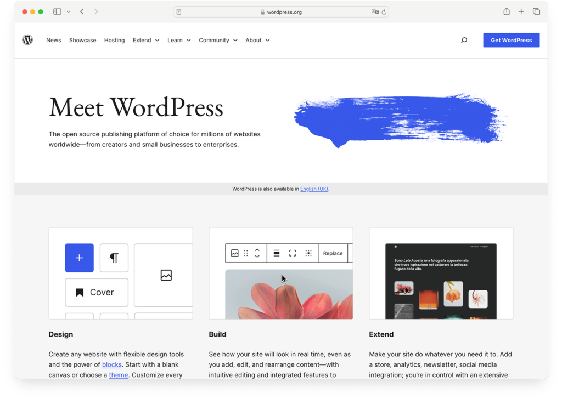Reload the page with refresh icon
The width and height of the screenshot is (562, 399).
[x=384, y=12]
